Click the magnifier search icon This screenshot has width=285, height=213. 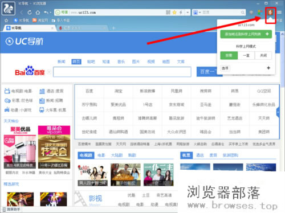[x=243, y=13]
